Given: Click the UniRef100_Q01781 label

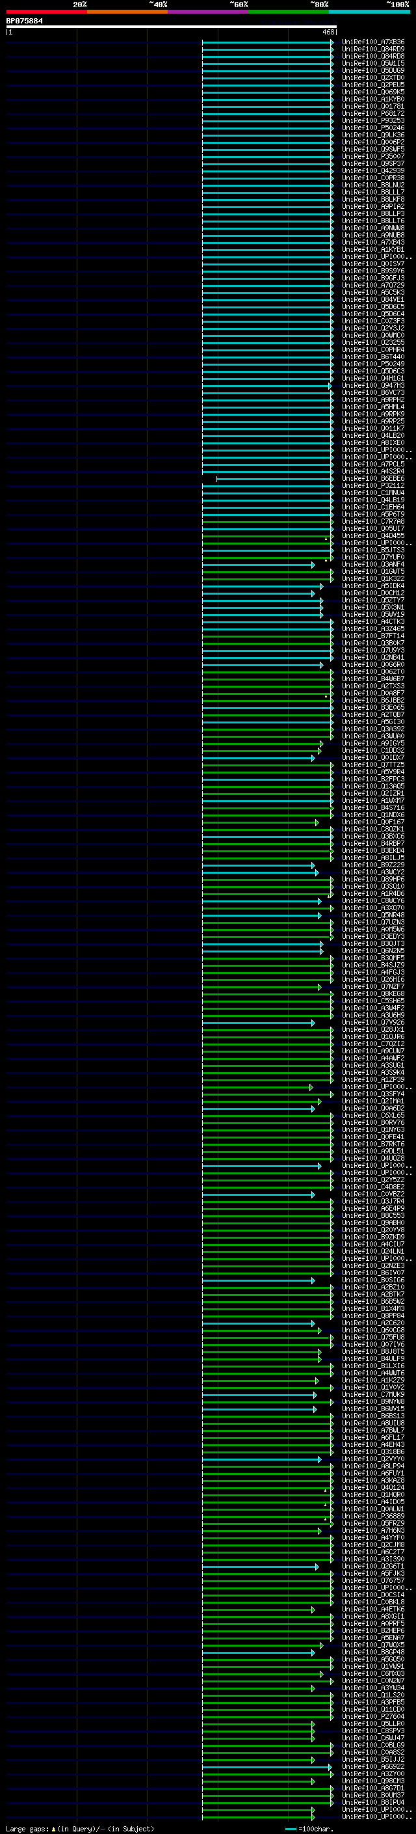Looking at the screenshot, I should click(x=373, y=106).
